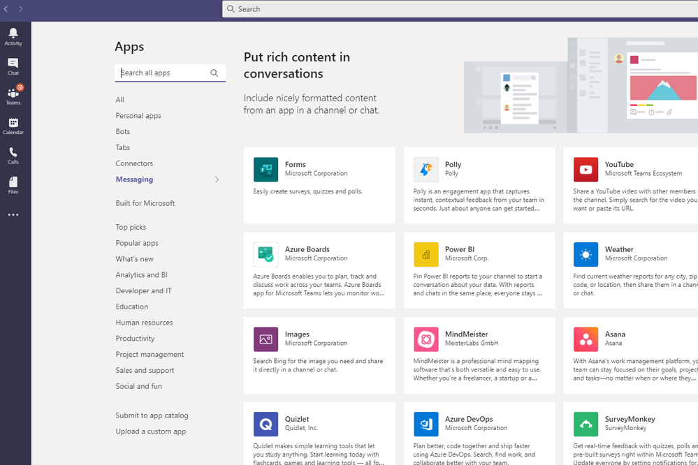Open the Quizlet app title

297,419
